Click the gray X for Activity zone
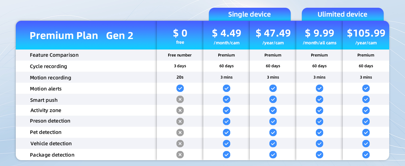Image resolution: width=405 pixels, height=166 pixels. tap(180, 110)
